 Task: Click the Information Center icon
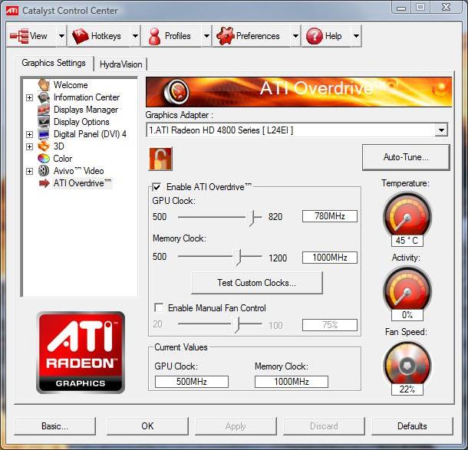(x=44, y=97)
